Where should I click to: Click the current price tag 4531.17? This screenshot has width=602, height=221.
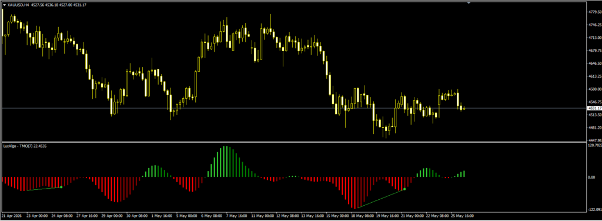click(x=594, y=109)
